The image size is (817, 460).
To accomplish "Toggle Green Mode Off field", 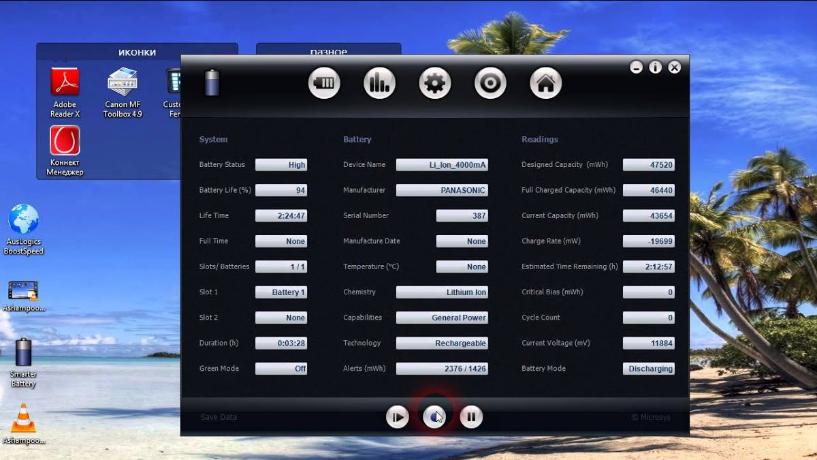I will tap(281, 369).
